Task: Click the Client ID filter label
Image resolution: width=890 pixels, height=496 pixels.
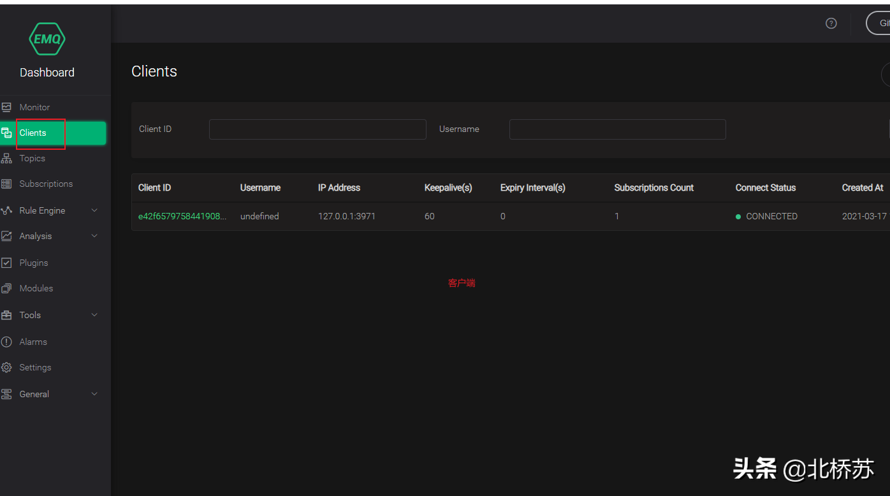Action: point(155,129)
